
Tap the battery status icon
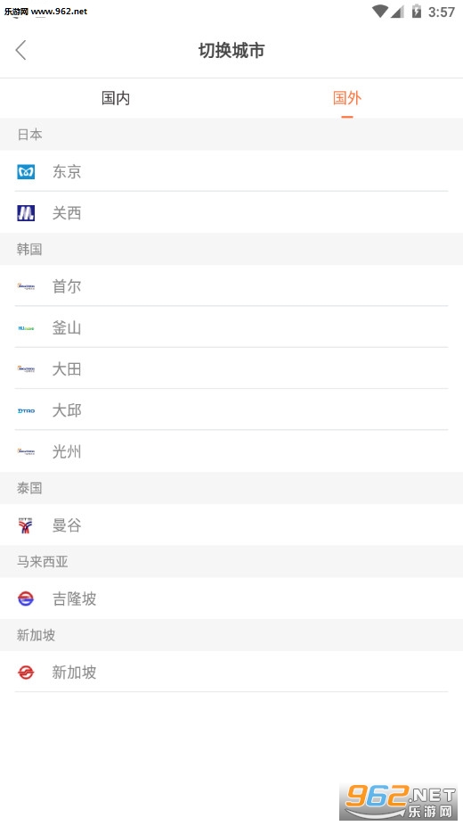pyautogui.click(x=417, y=11)
